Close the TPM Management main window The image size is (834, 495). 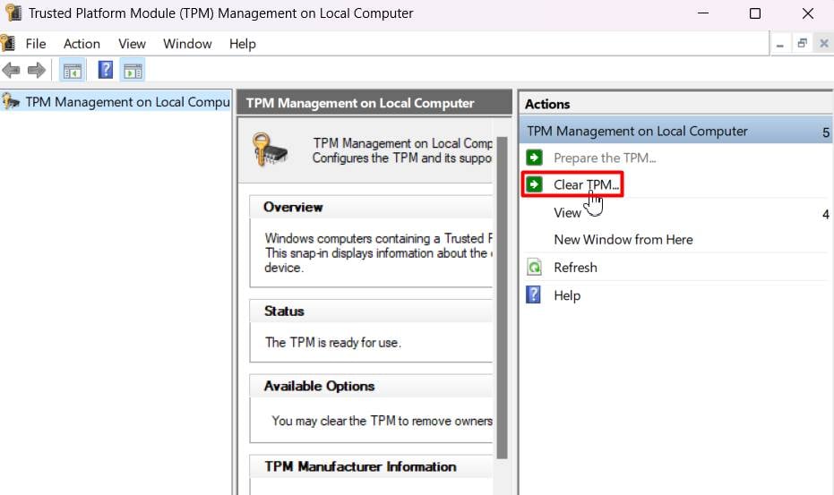(807, 13)
